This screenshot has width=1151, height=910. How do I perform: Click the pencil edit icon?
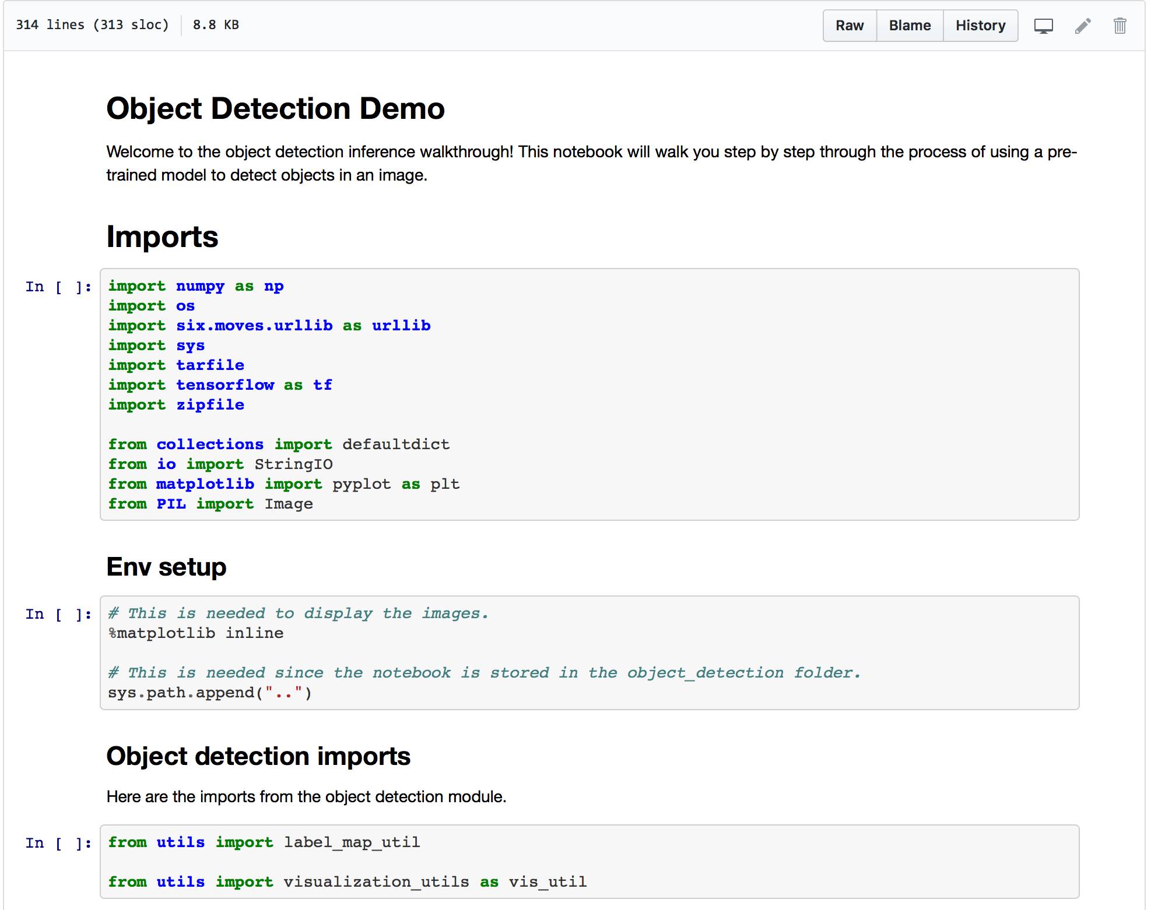[x=1082, y=26]
